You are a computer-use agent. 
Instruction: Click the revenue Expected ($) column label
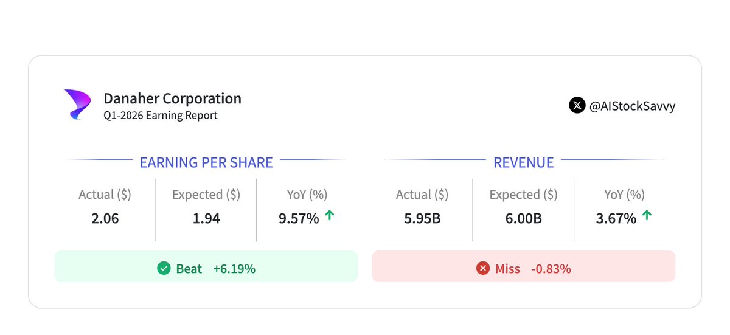click(x=524, y=195)
